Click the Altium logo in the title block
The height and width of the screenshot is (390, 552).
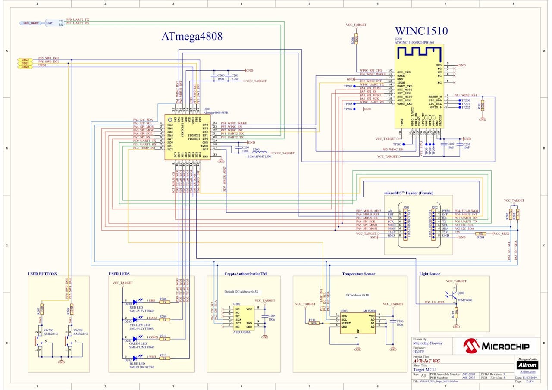click(x=527, y=365)
